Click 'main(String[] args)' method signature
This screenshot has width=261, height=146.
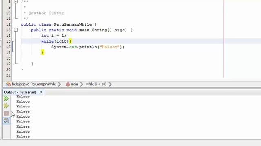(x=103, y=30)
